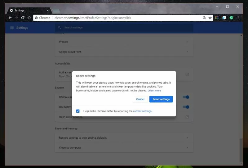
Task: Go back using the browser back arrow
Action: point(10,18)
